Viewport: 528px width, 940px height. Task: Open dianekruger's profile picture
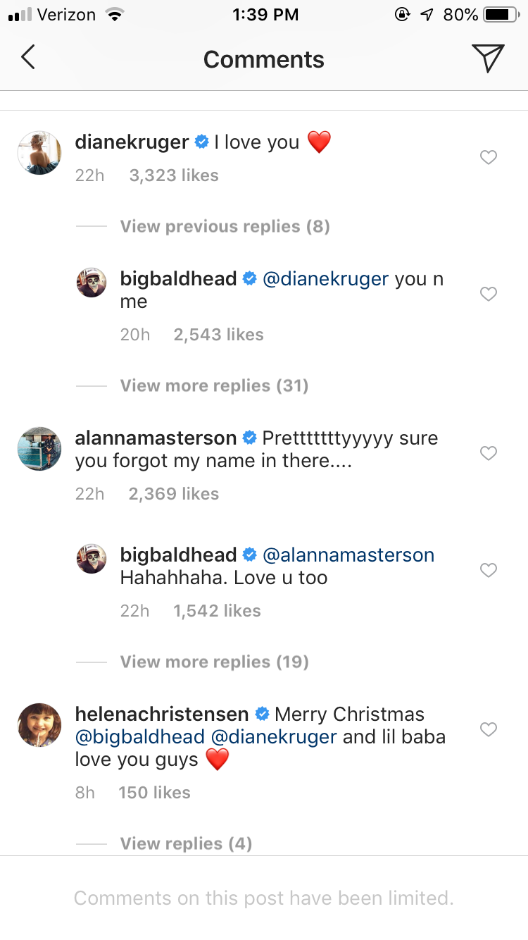pyautogui.click(x=39, y=152)
